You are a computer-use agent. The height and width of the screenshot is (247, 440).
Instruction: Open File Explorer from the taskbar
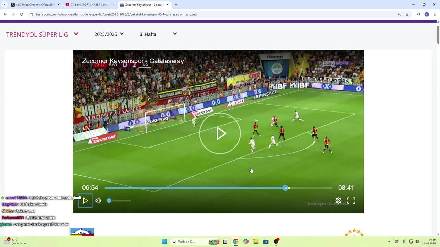256,242
